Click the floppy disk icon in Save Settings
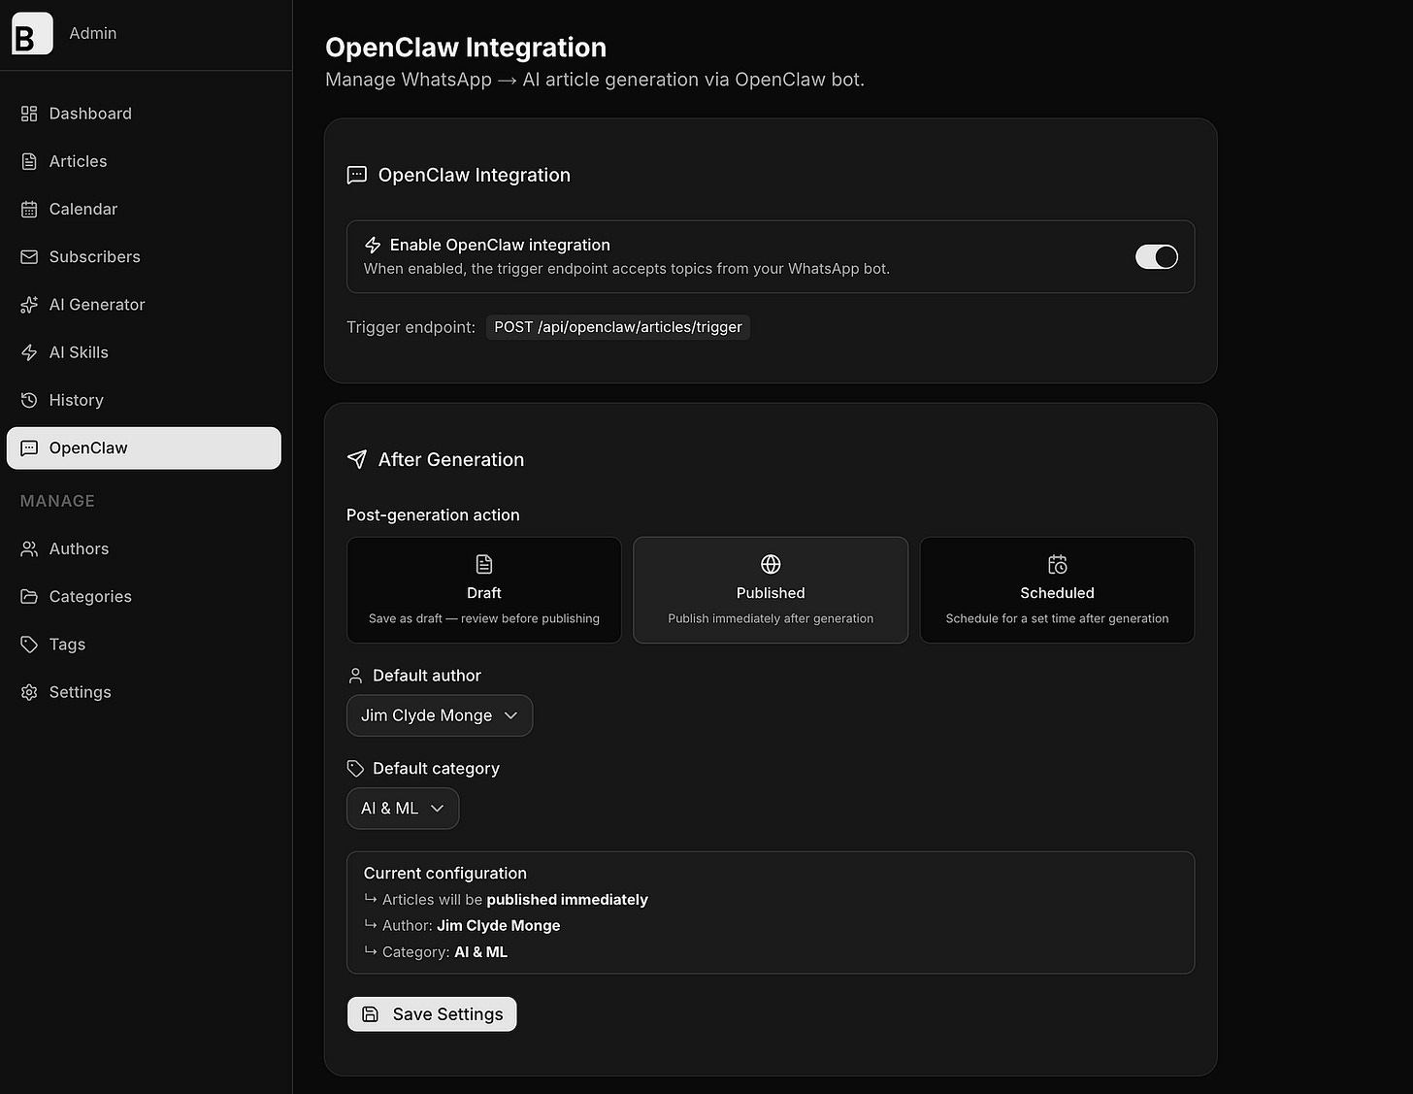This screenshot has width=1413, height=1094. [x=370, y=1014]
